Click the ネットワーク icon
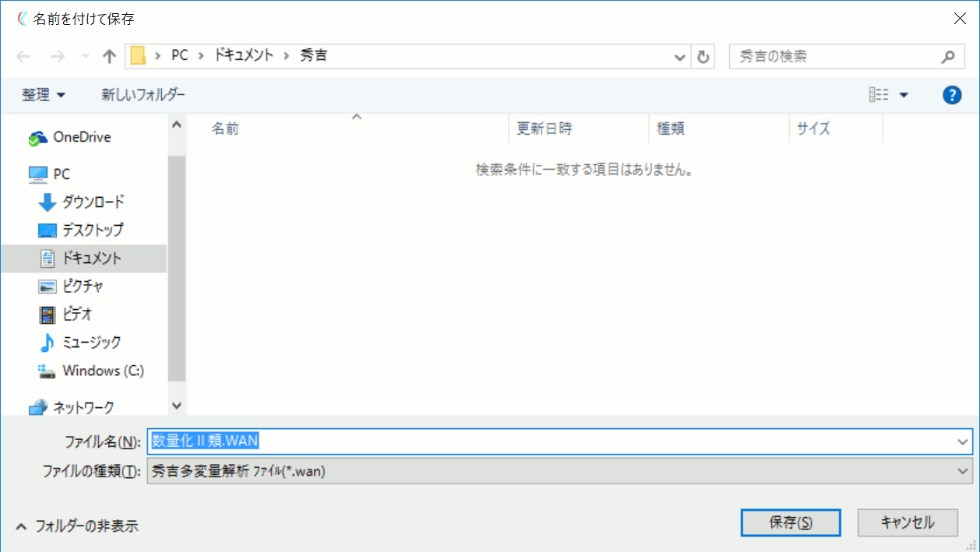 37,408
